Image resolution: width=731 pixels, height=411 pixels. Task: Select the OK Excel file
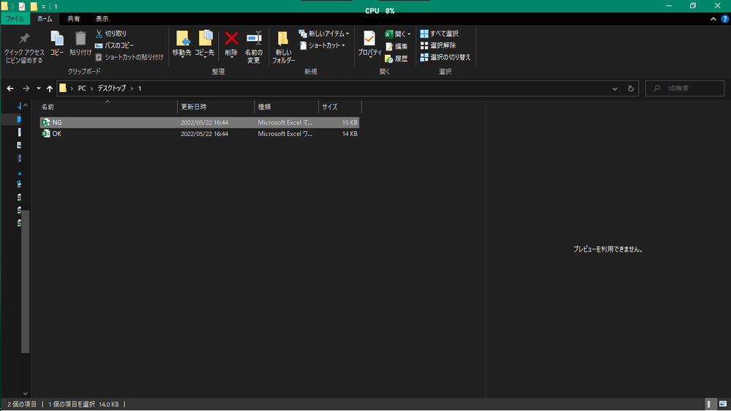[200, 134]
